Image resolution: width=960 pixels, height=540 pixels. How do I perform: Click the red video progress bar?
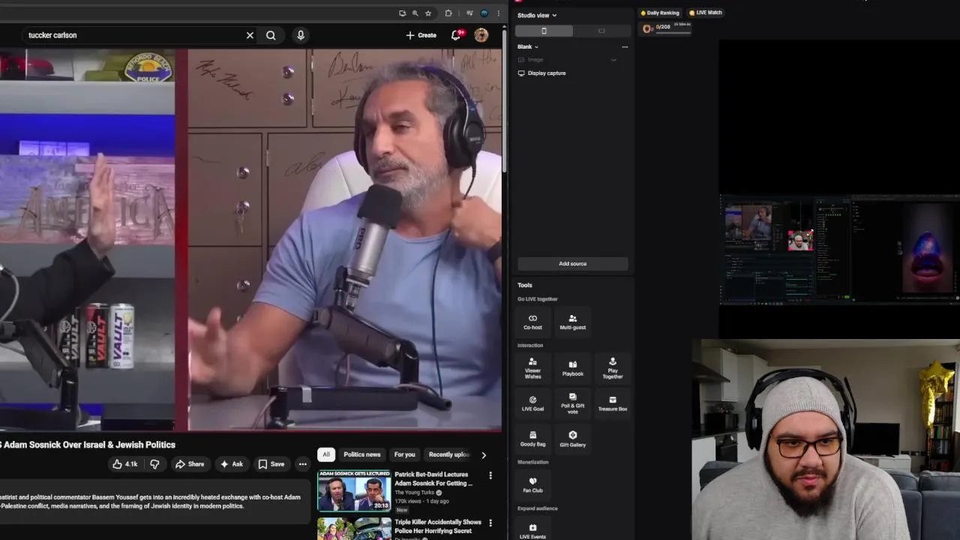pos(250,430)
